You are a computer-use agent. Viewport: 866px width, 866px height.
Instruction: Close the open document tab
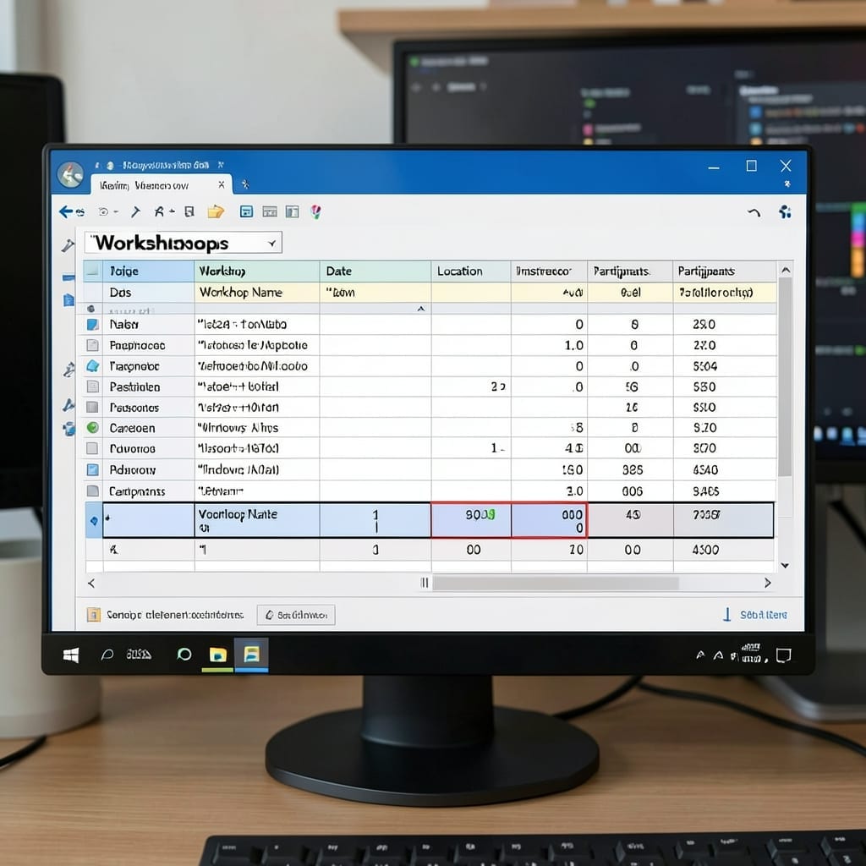point(222,184)
